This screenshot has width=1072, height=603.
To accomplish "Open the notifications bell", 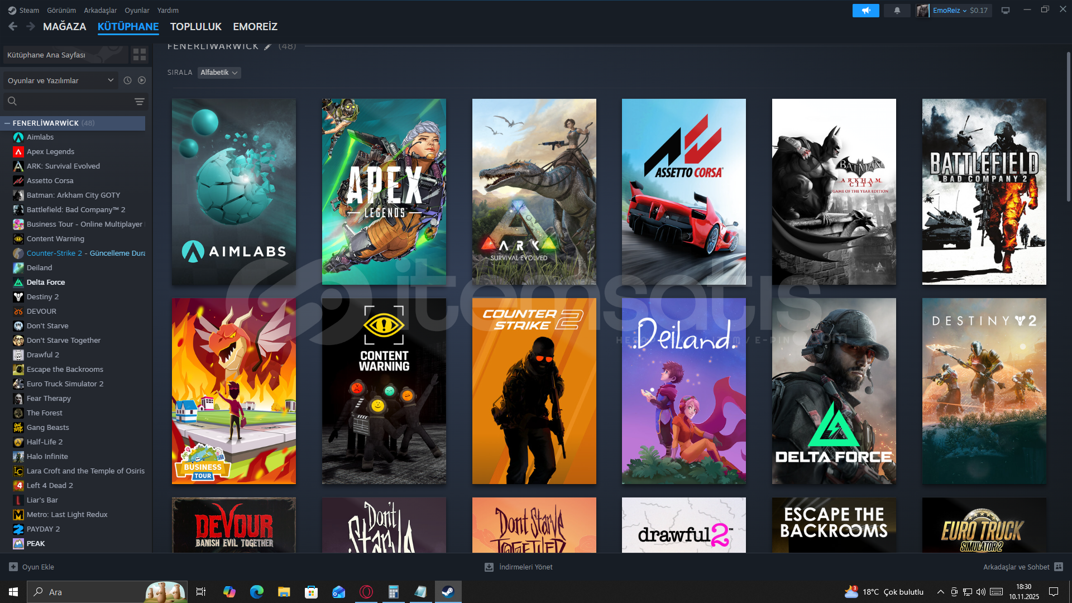I will [x=897, y=11].
